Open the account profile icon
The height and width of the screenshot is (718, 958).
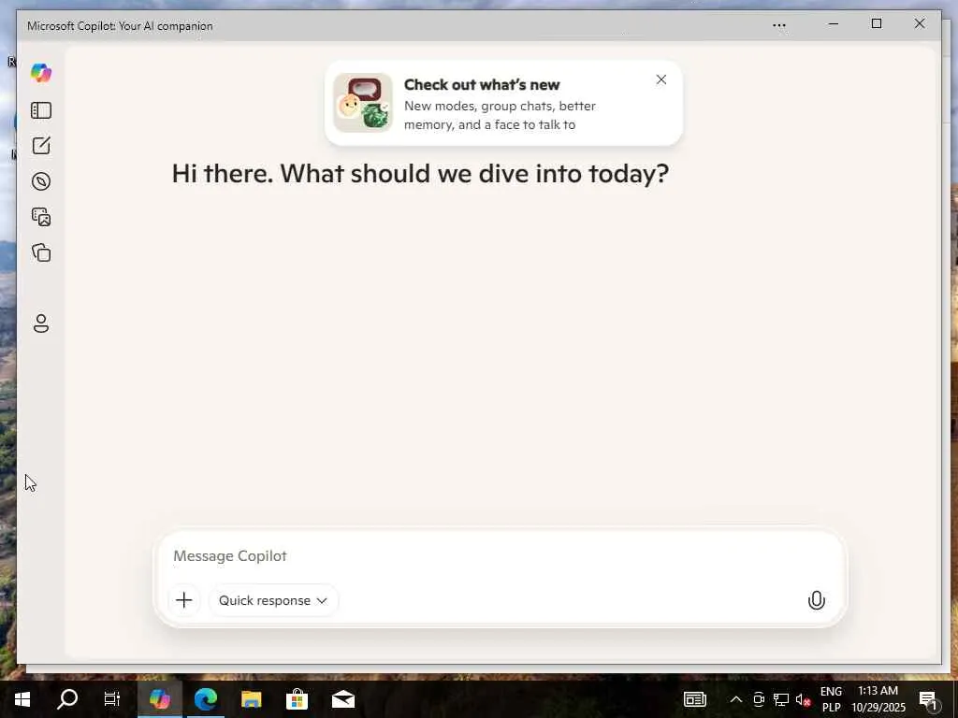(x=41, y=323)
